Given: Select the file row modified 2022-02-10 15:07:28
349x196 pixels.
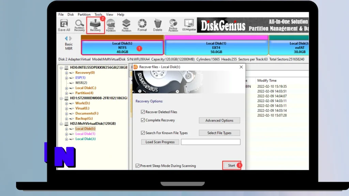Looking at the screenshot, I should coord(272,116).
